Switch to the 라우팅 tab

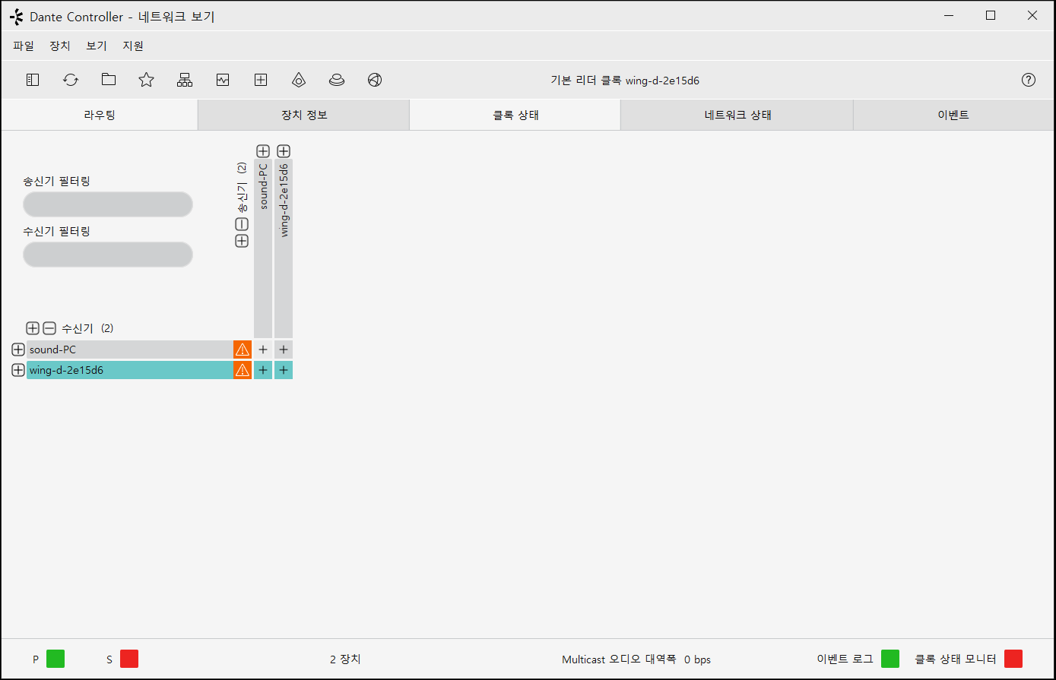(100, 115)
